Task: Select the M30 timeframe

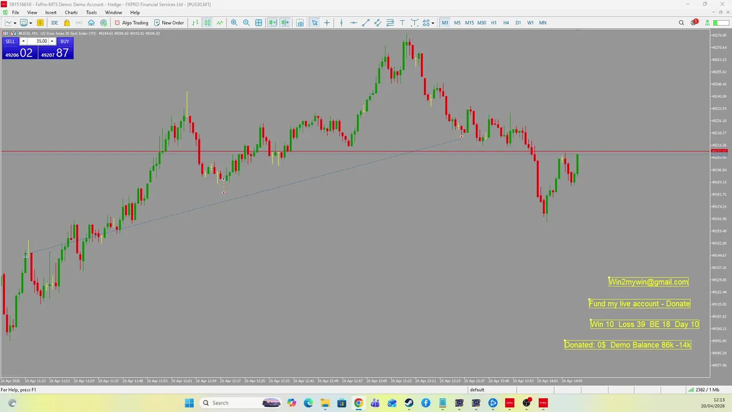Action: point(482,23)
